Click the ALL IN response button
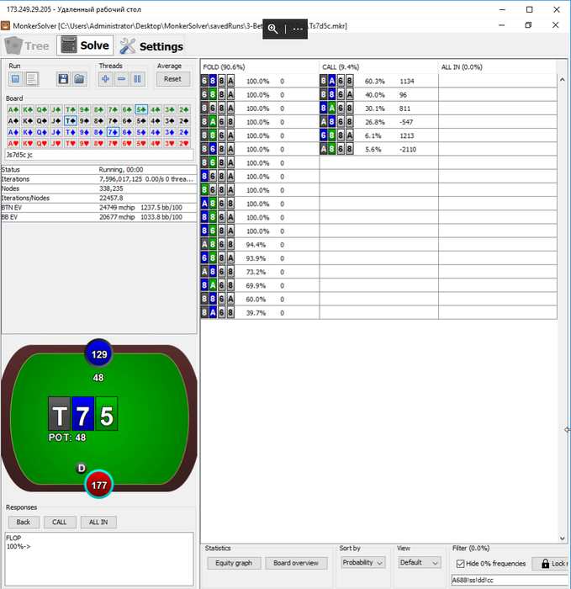The height and width of the screenshot is (589, 571). point(98,523)
